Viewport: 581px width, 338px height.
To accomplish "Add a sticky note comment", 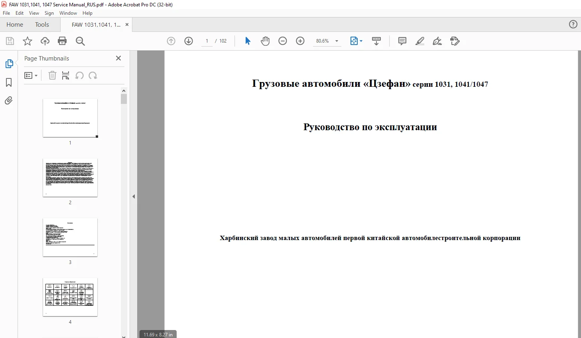I will pos(402,41).
